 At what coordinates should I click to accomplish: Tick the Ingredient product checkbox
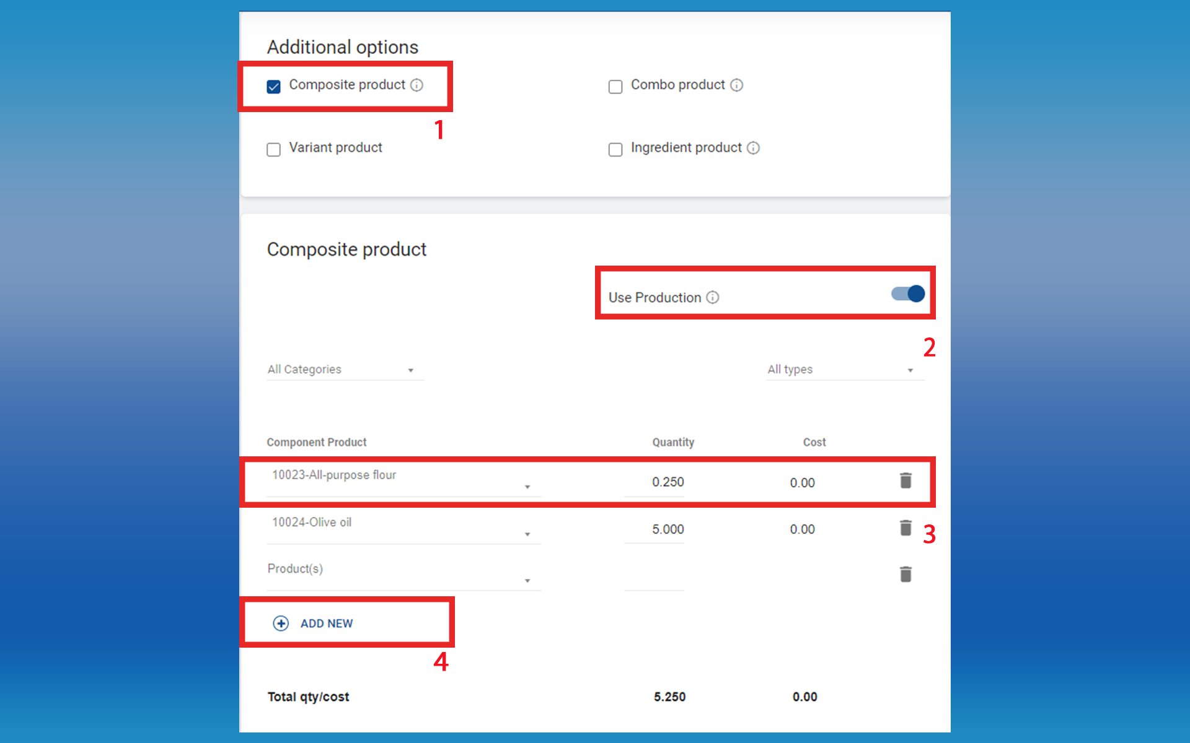[615, 149]
